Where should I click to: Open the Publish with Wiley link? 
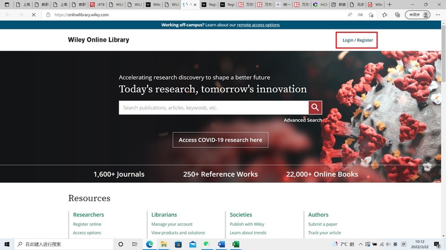(x=247, y=224)
